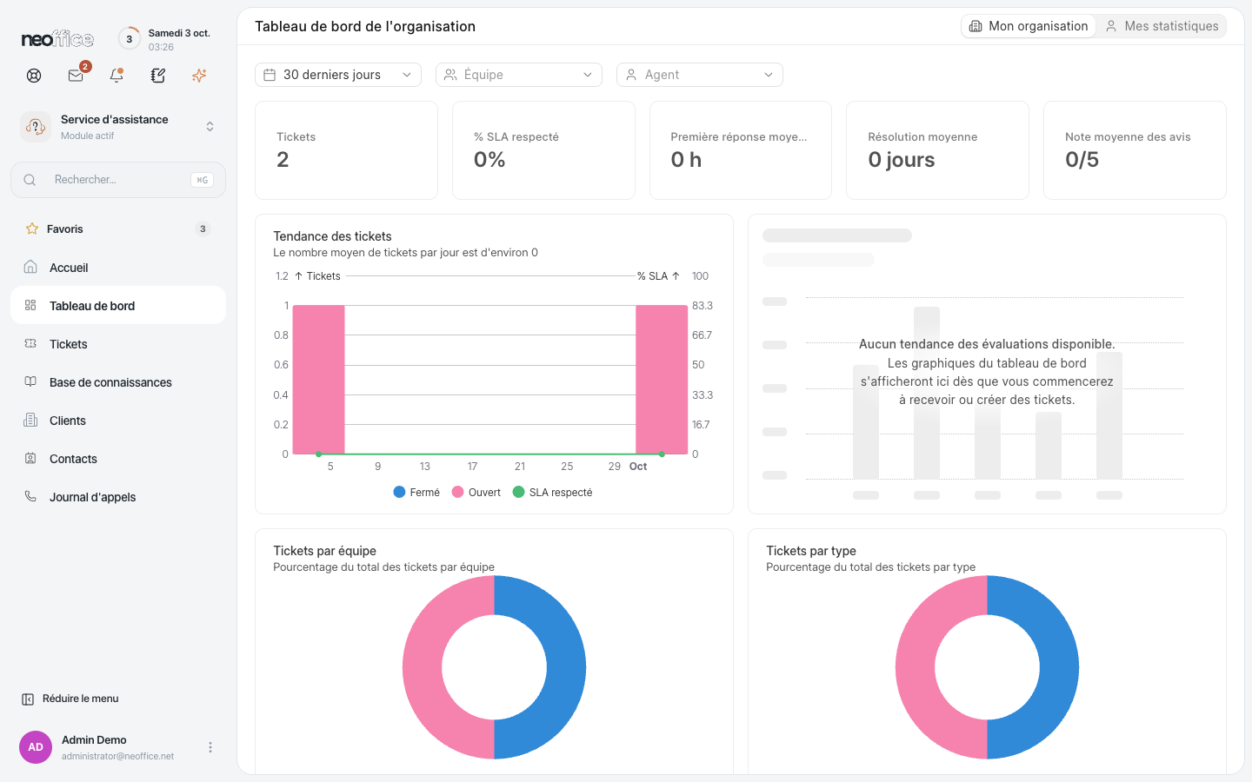
Task: Click the Tickets count card
Action: coord(346,150)
